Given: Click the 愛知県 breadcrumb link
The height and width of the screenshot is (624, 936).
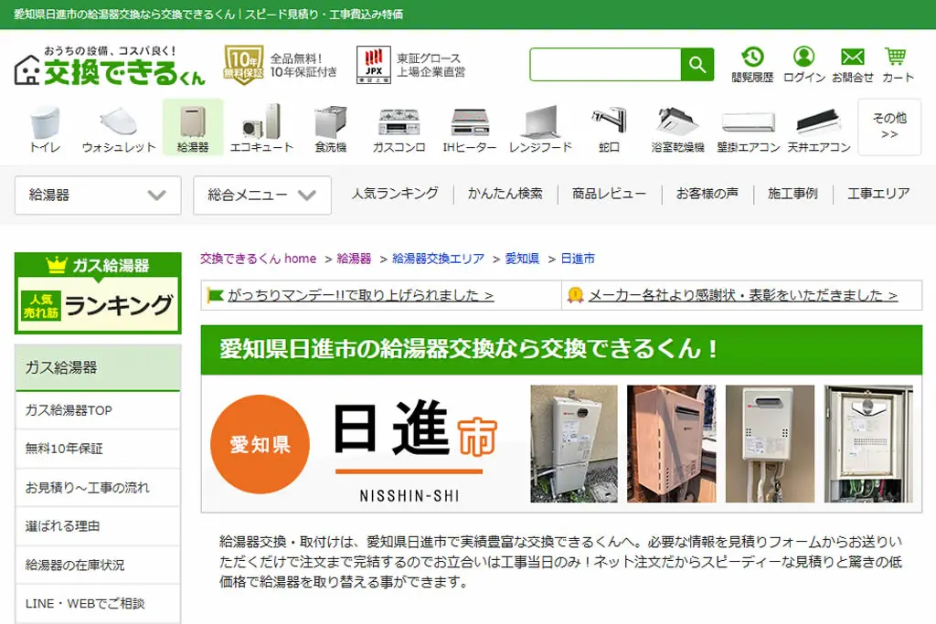Looking at the screenshot, I should [x=522, y=259].
